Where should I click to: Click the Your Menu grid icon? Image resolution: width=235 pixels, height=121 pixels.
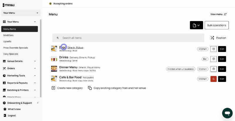point(4,22)
